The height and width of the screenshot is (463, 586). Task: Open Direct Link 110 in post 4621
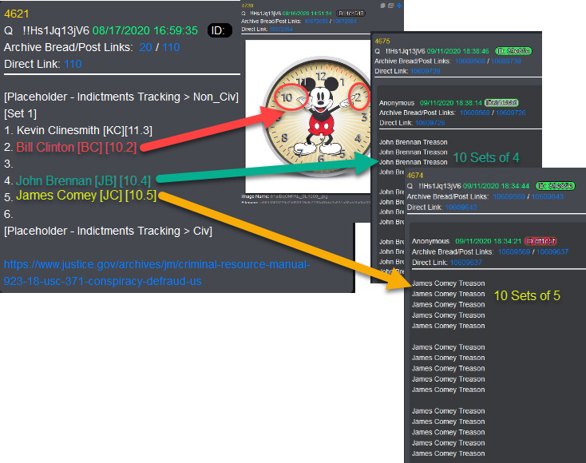coord(73,64)
